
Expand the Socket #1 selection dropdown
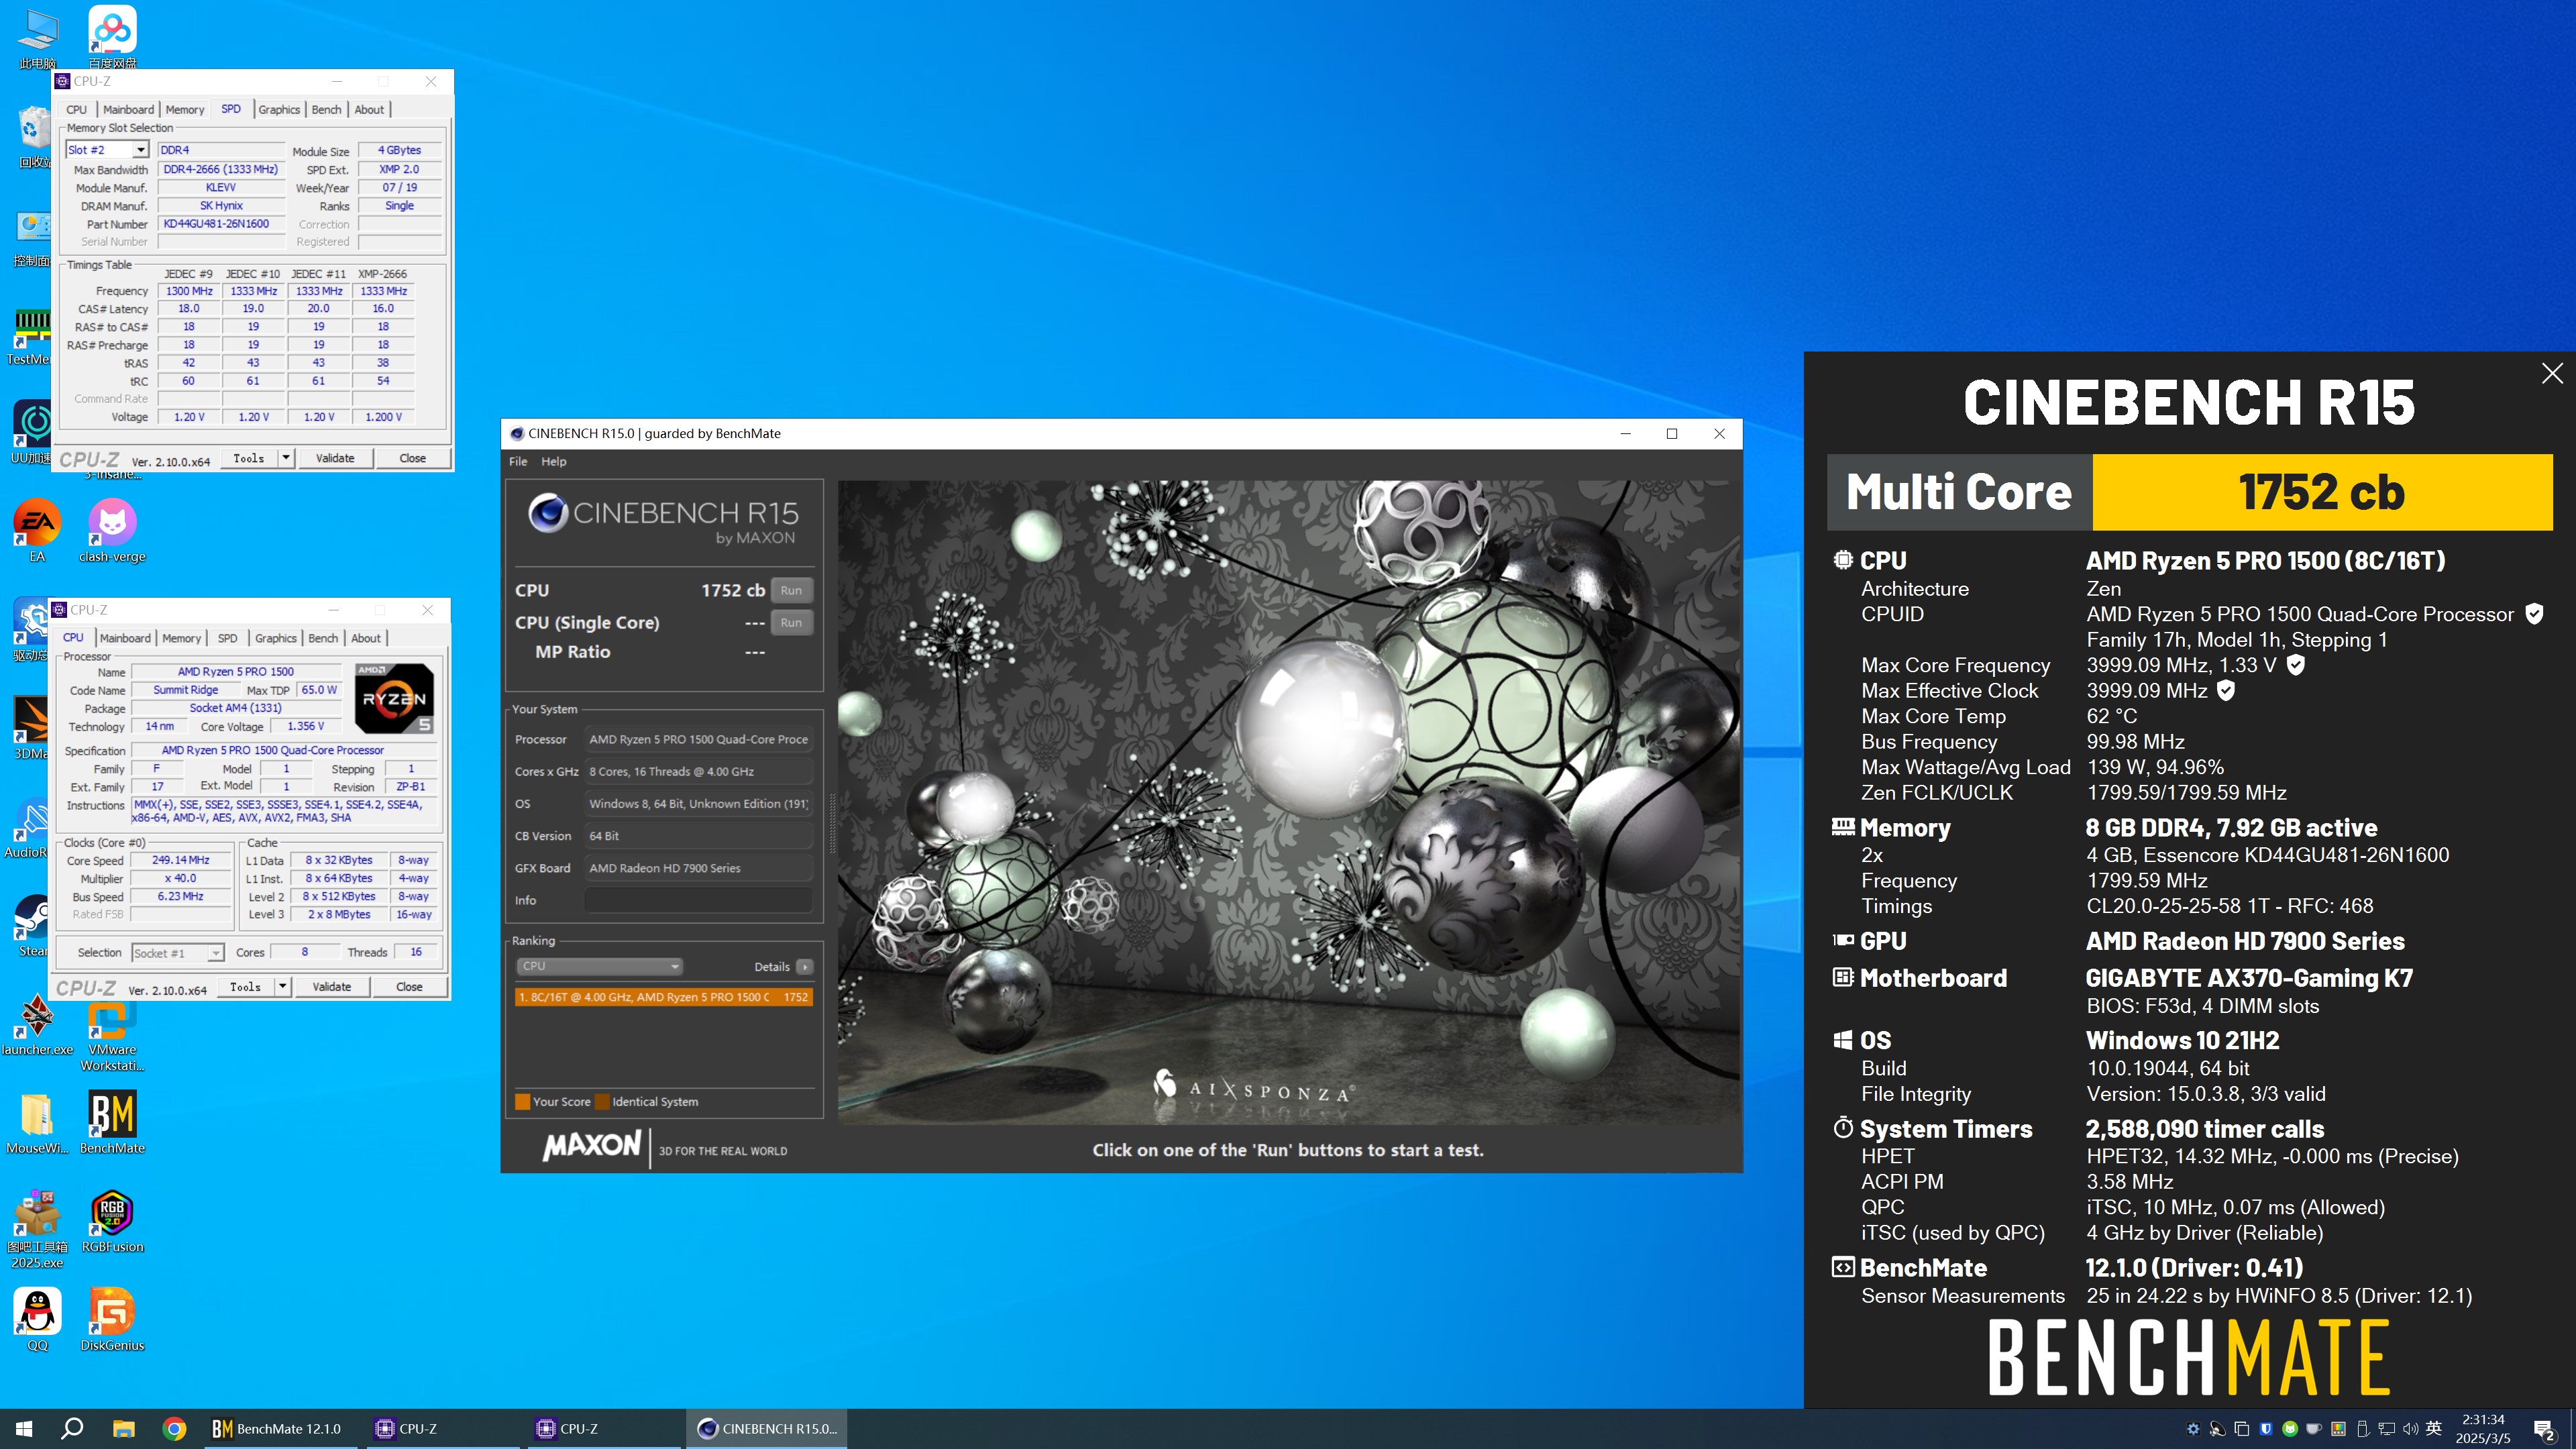[x=215, y=953]
